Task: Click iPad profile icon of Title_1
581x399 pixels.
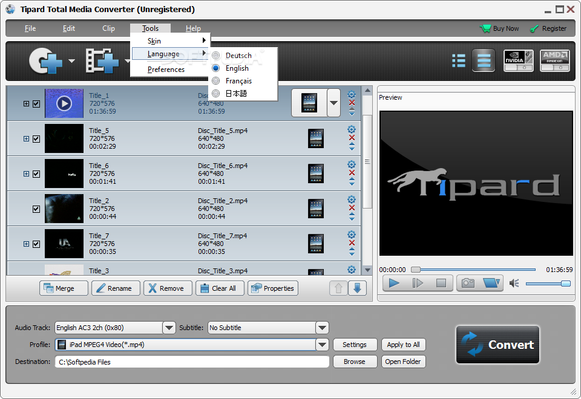Action: pos(309,103)
